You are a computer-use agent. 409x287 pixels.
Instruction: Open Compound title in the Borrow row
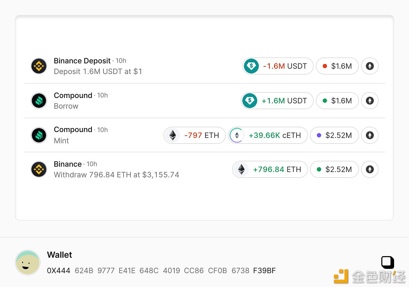(x=73, y=95)
